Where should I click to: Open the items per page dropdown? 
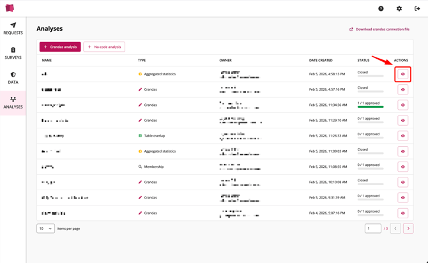click(x=45, y=229)
